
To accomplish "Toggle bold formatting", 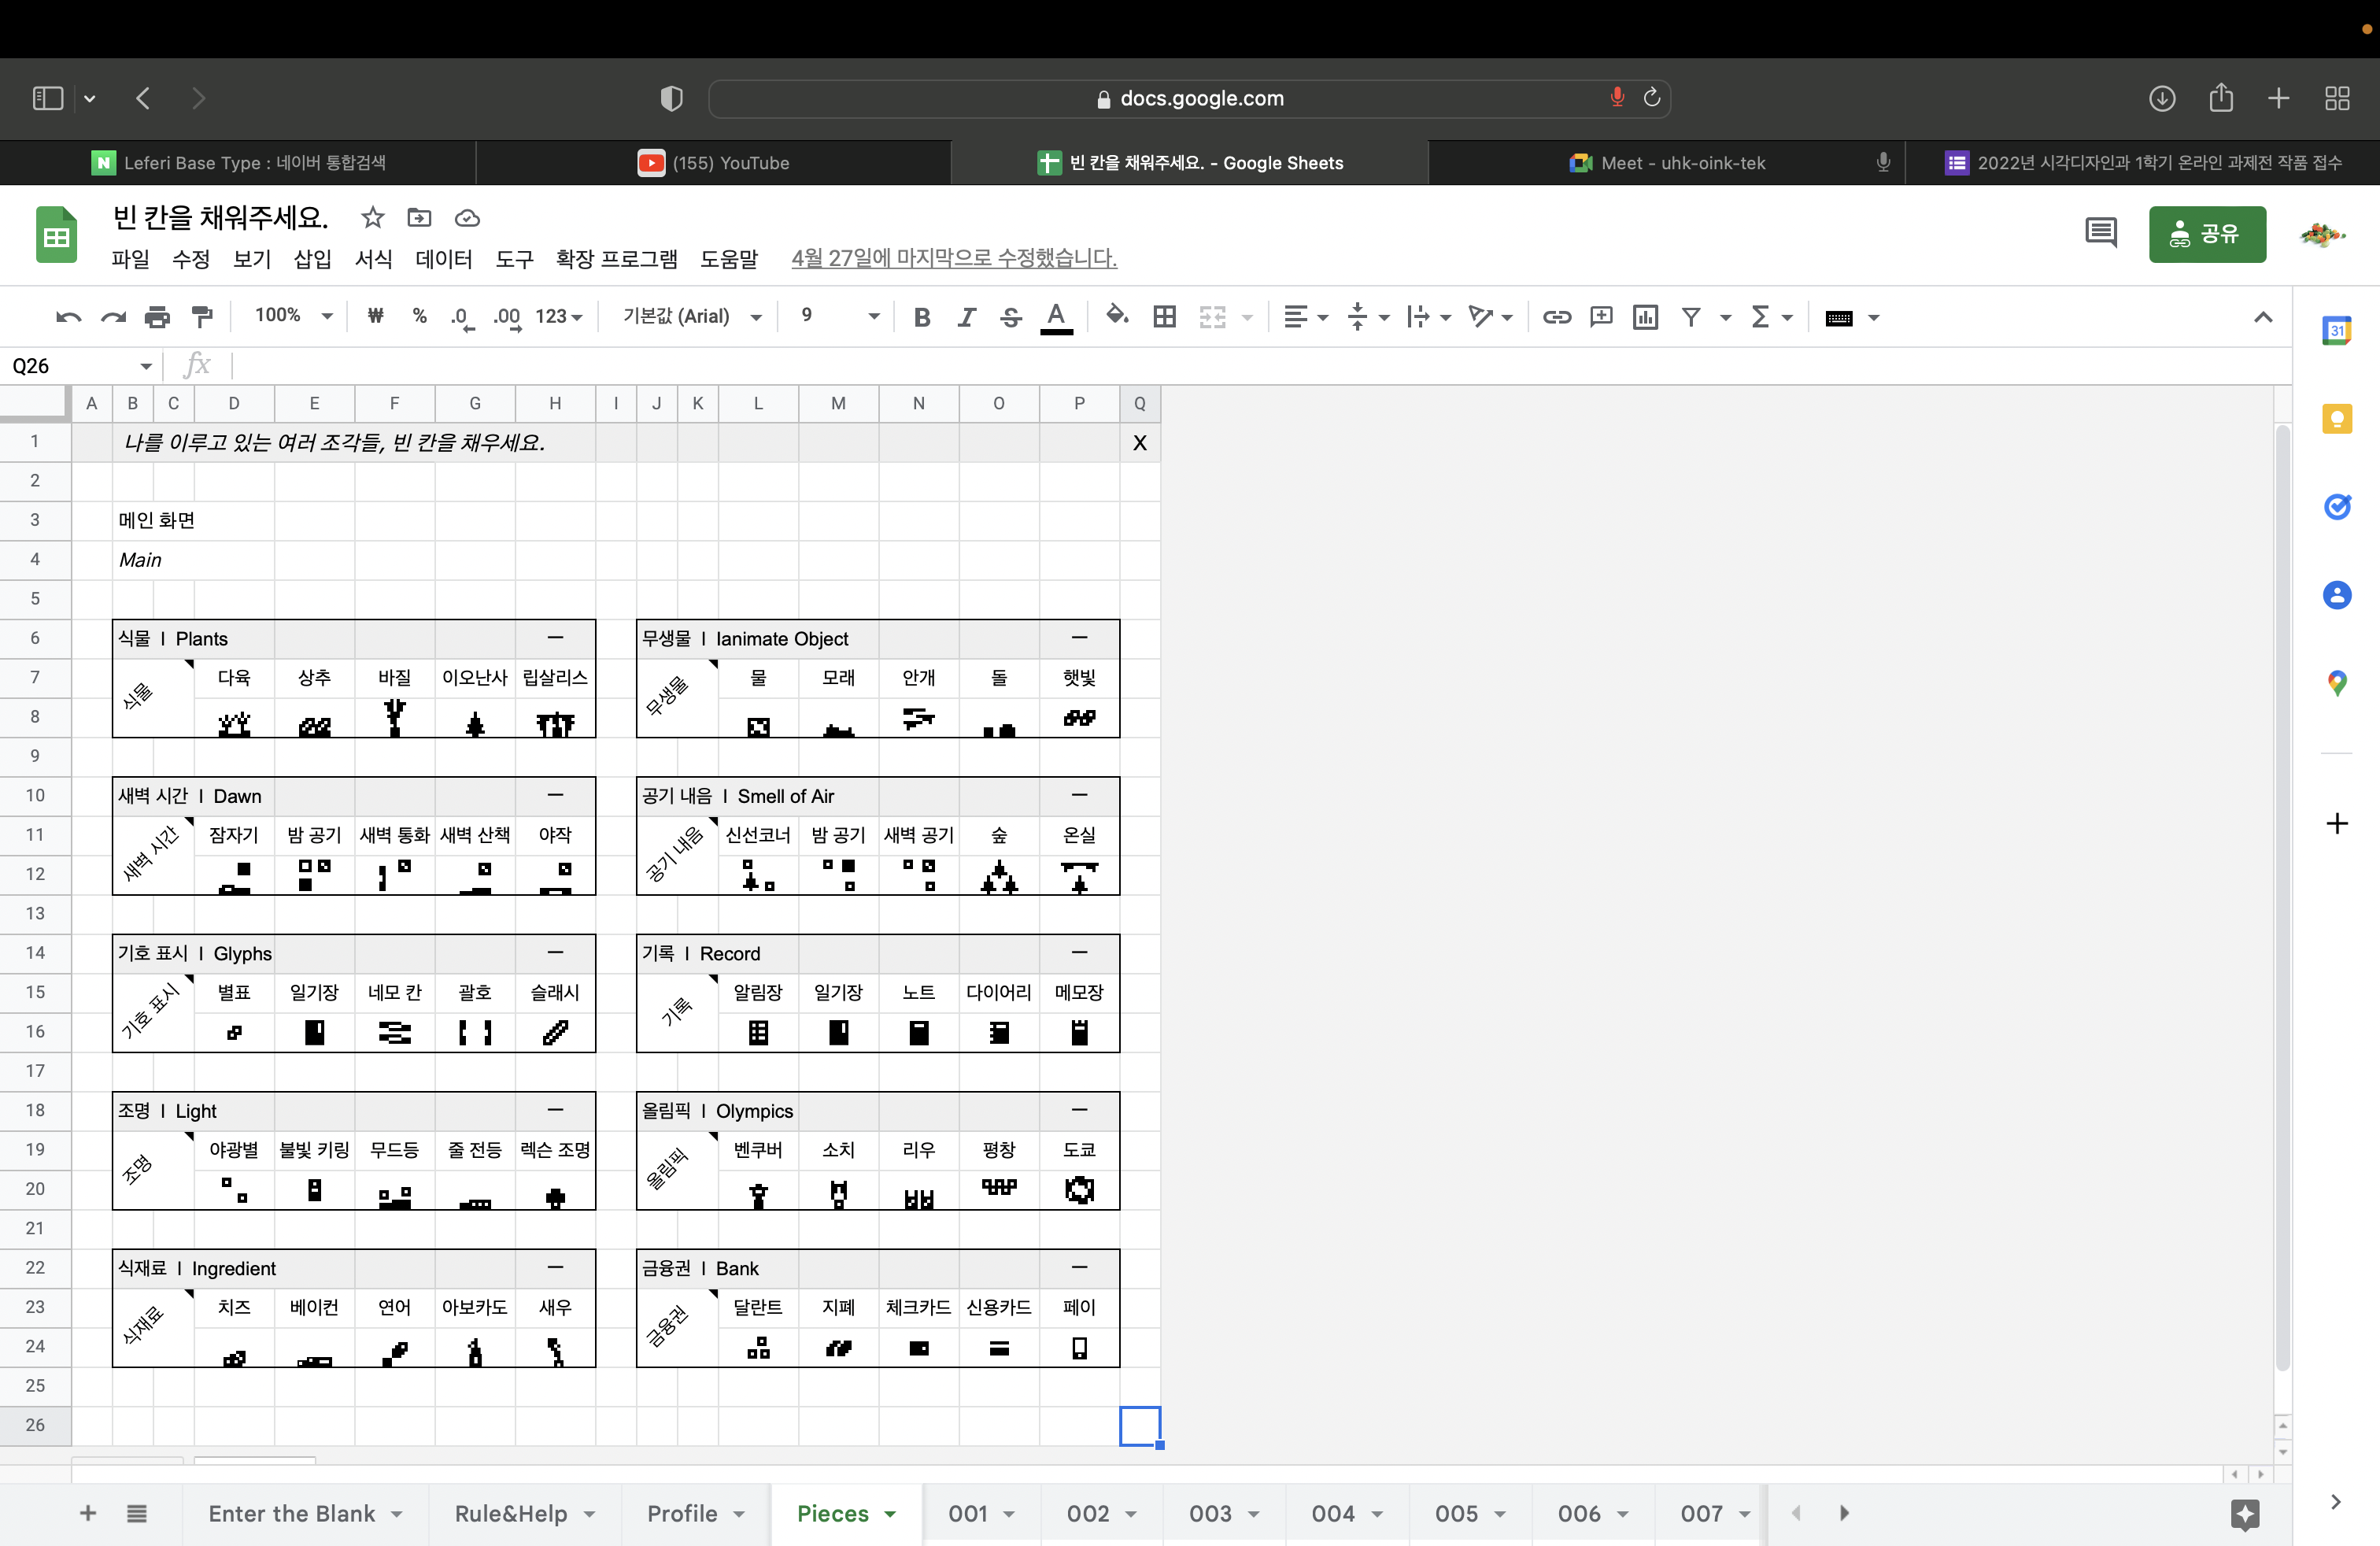I will [x=922, y=317].
